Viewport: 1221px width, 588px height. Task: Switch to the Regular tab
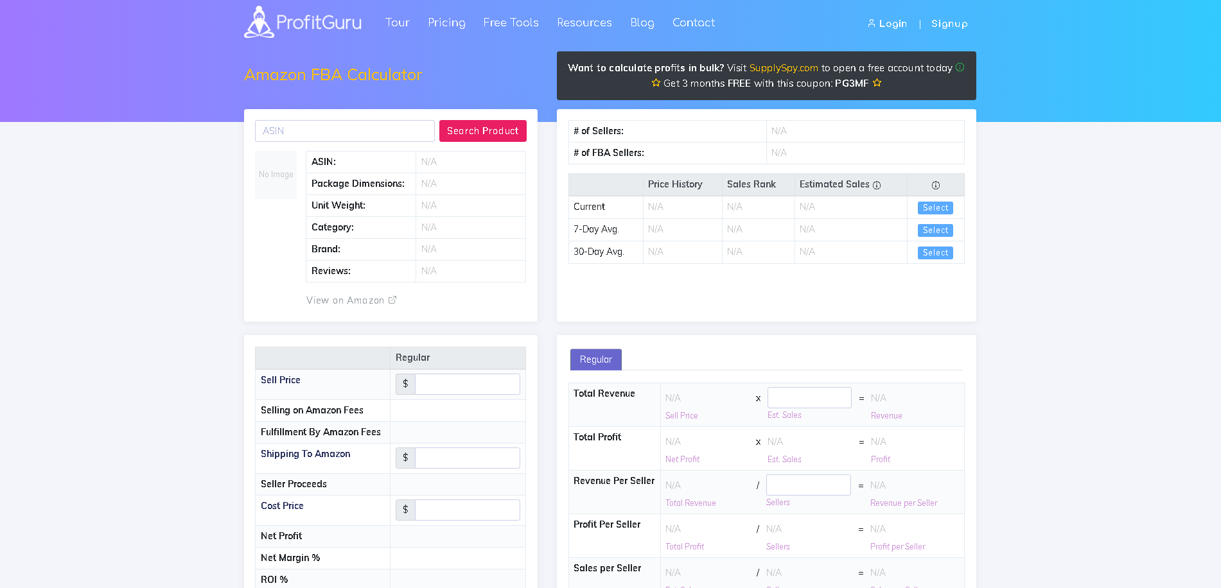click(x=596, y=359)
